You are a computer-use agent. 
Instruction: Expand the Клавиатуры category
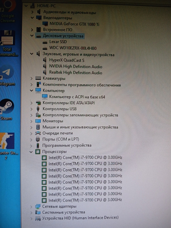32,79
